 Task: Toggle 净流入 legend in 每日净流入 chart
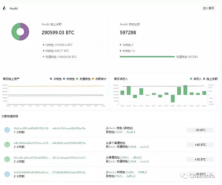196,79
